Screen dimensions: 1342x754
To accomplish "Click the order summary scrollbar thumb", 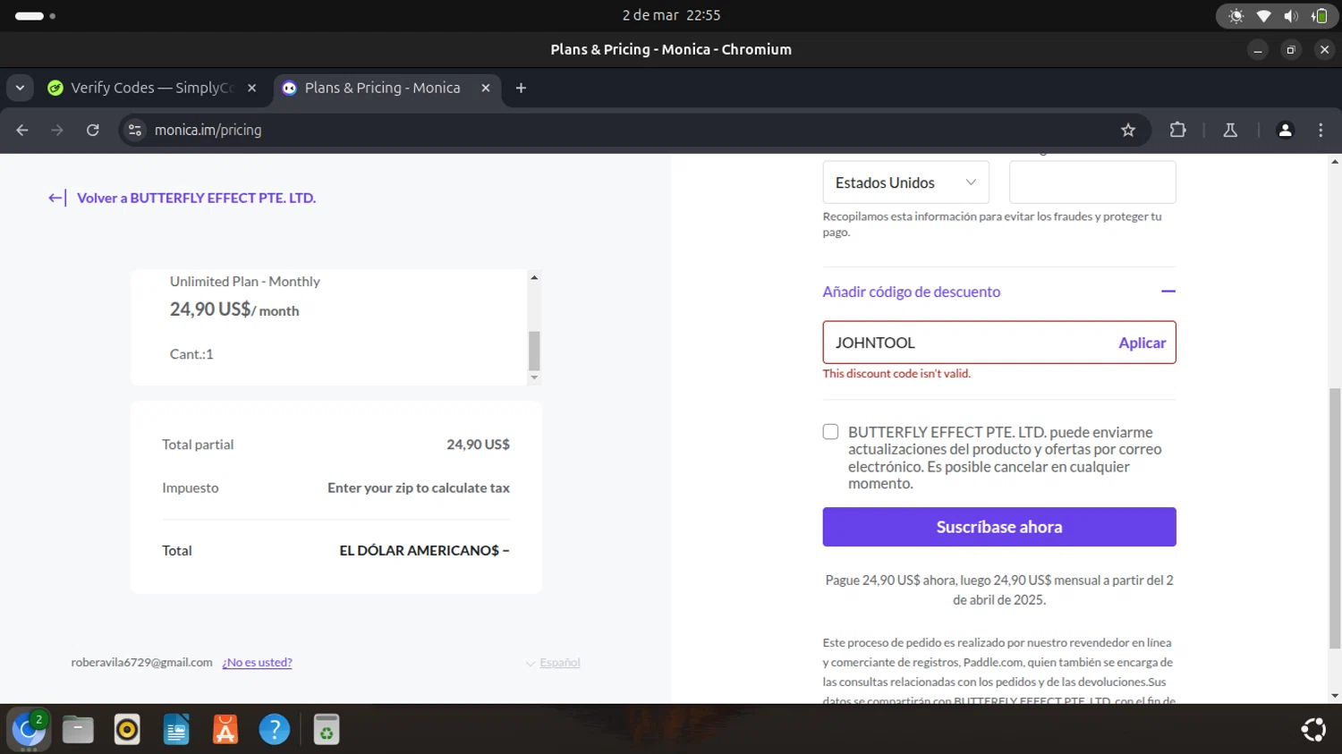I will (x=534, y=351).
